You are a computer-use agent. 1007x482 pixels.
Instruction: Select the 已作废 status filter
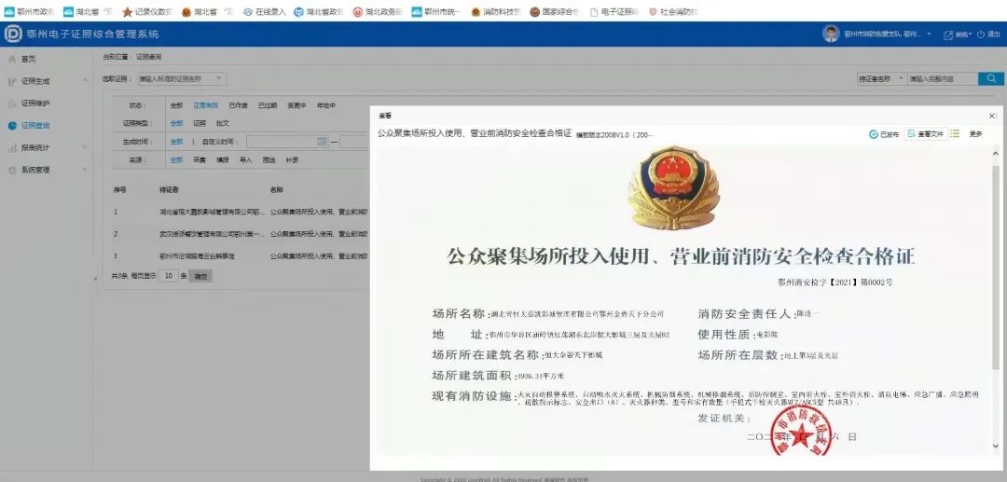point(238,105)
